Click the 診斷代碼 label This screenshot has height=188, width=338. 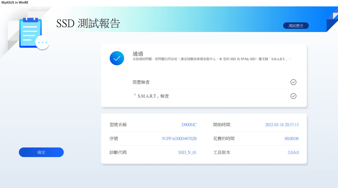(x=118, y=152)
